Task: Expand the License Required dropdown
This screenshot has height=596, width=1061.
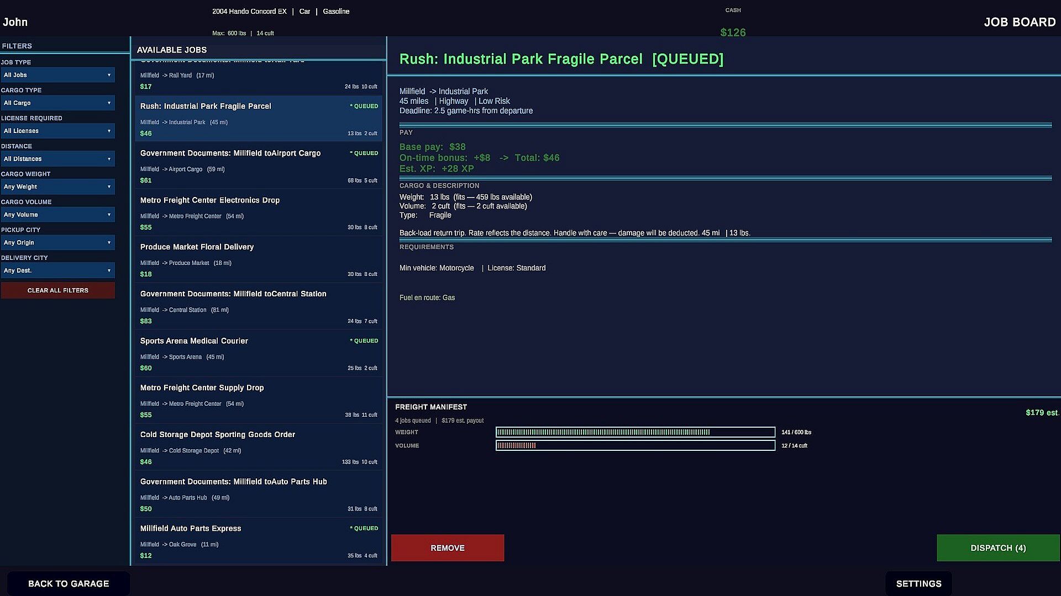Action: click(x=57, y=131)
